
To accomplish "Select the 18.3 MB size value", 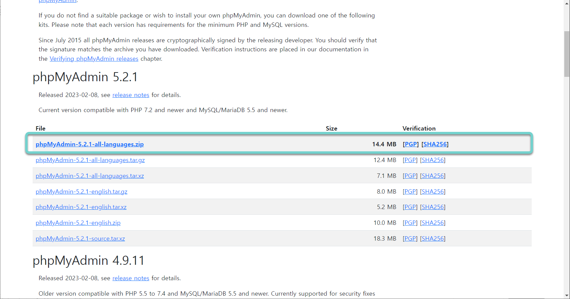I will [x=385, y=239].
